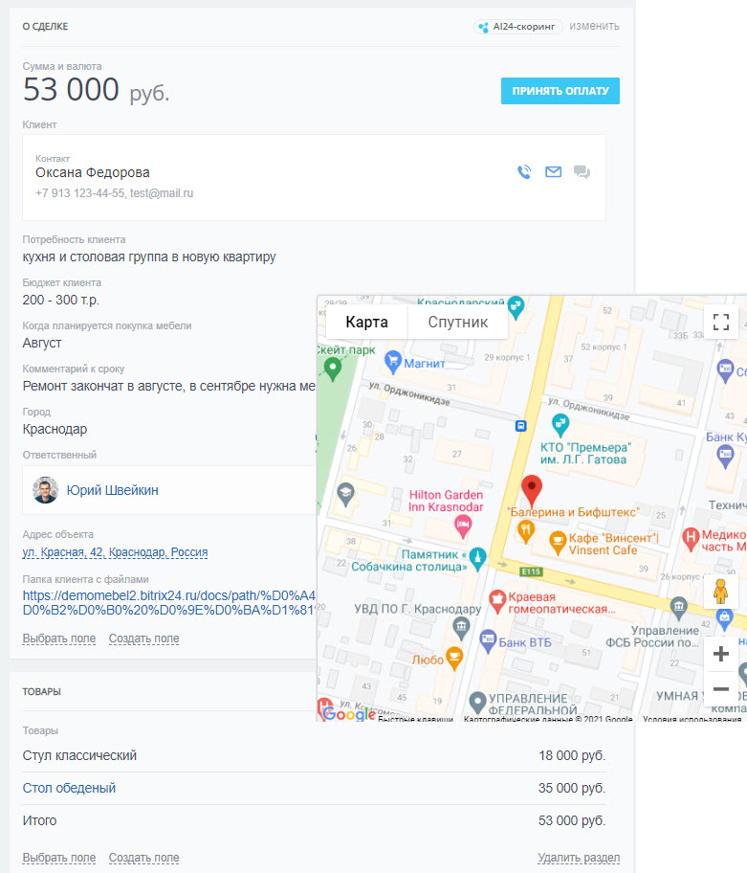Click Стул классический product row
The height and width of the screenshot is (873, 747).
(314, 755)
